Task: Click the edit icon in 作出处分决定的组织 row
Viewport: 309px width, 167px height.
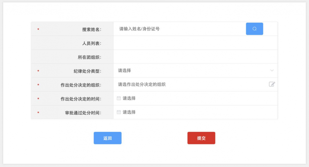Action: click(x=272, y=84)
